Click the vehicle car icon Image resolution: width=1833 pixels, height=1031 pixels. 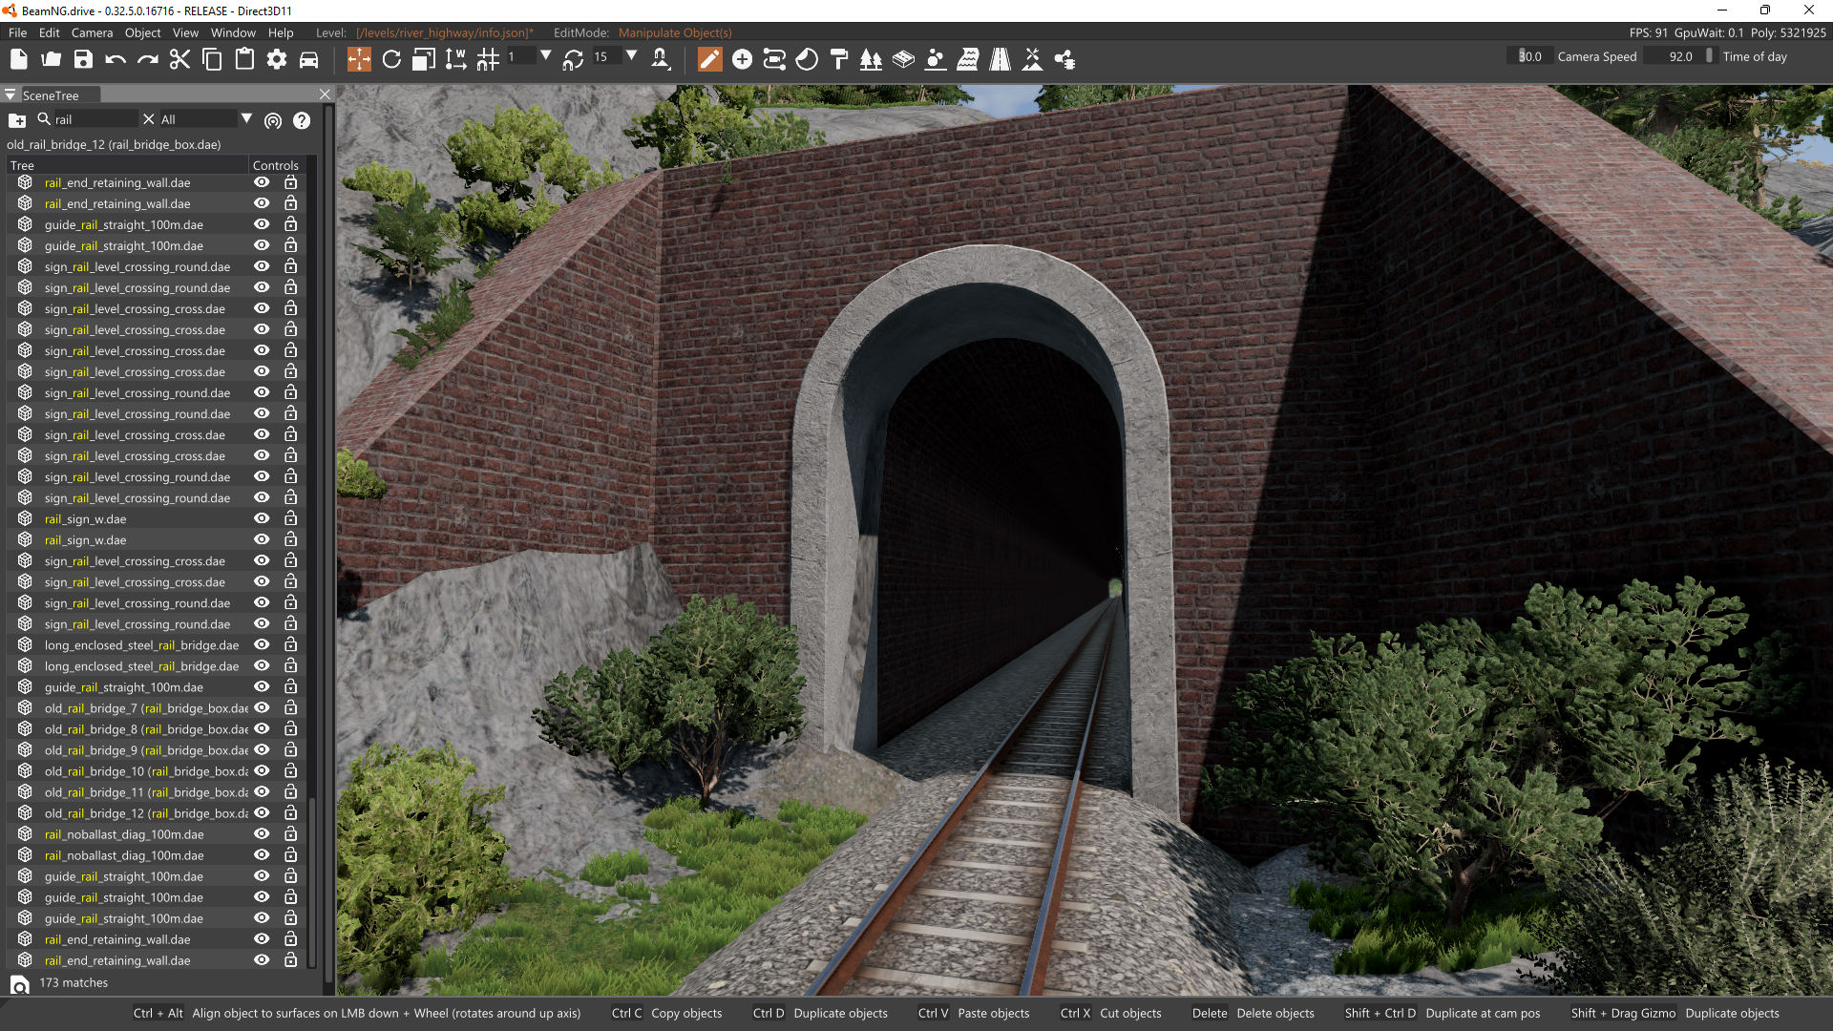point(308,59)
